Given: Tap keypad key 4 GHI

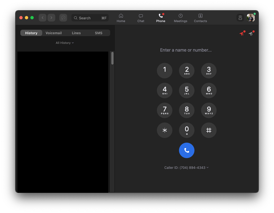Looking at the screenshot, I should [x=165, y=90].
